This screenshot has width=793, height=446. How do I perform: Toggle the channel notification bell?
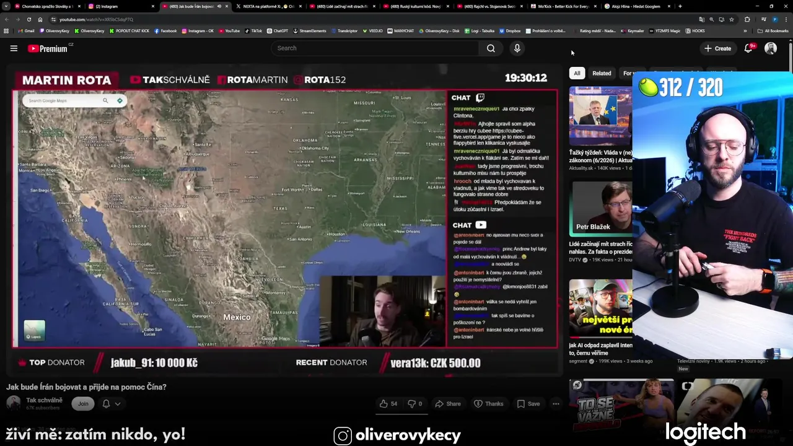(106, 404)
